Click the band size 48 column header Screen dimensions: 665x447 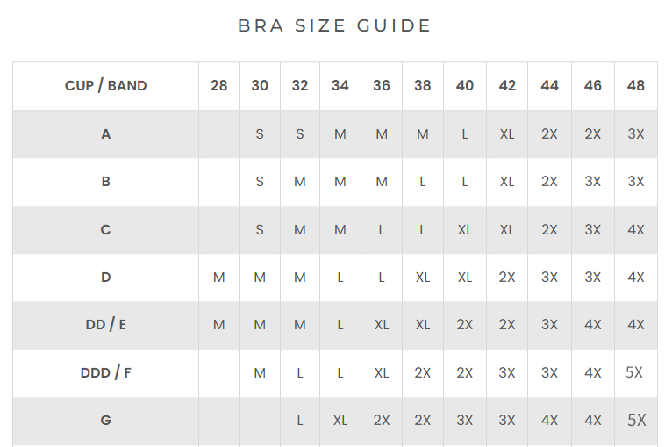coord(636,86)
